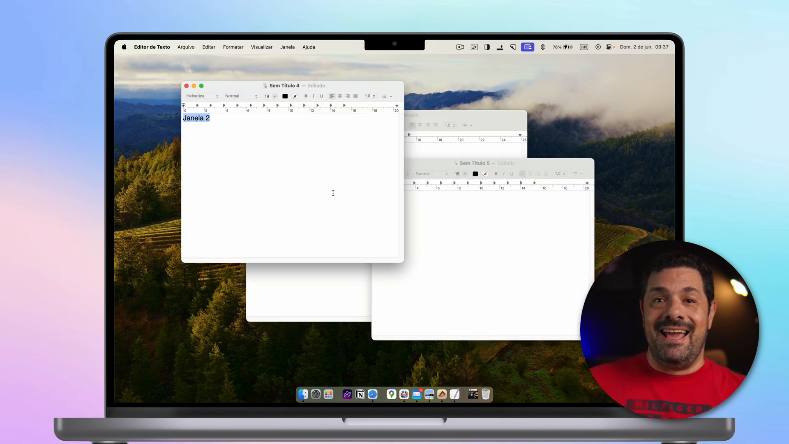
Task: Open the Apple menu
Action: click(x=124, y=47)
